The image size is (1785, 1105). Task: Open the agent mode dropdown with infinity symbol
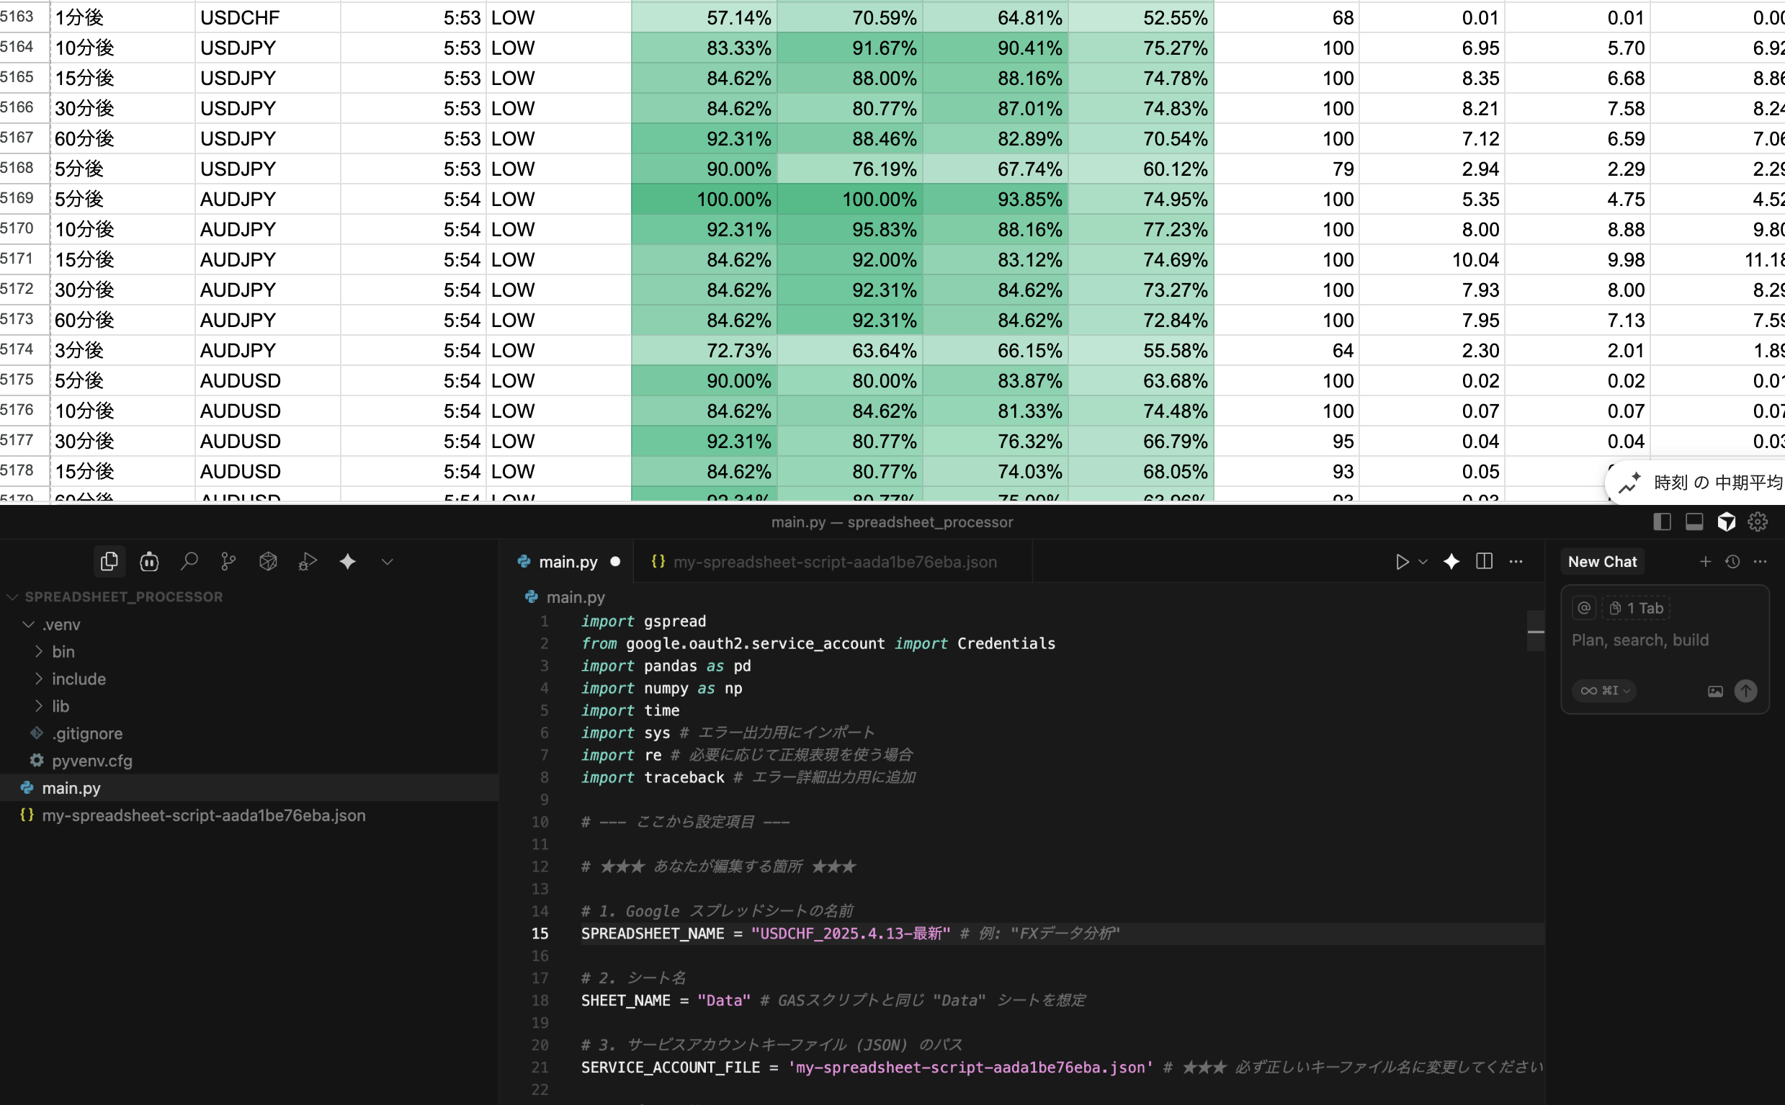[x=1604, y=691]
